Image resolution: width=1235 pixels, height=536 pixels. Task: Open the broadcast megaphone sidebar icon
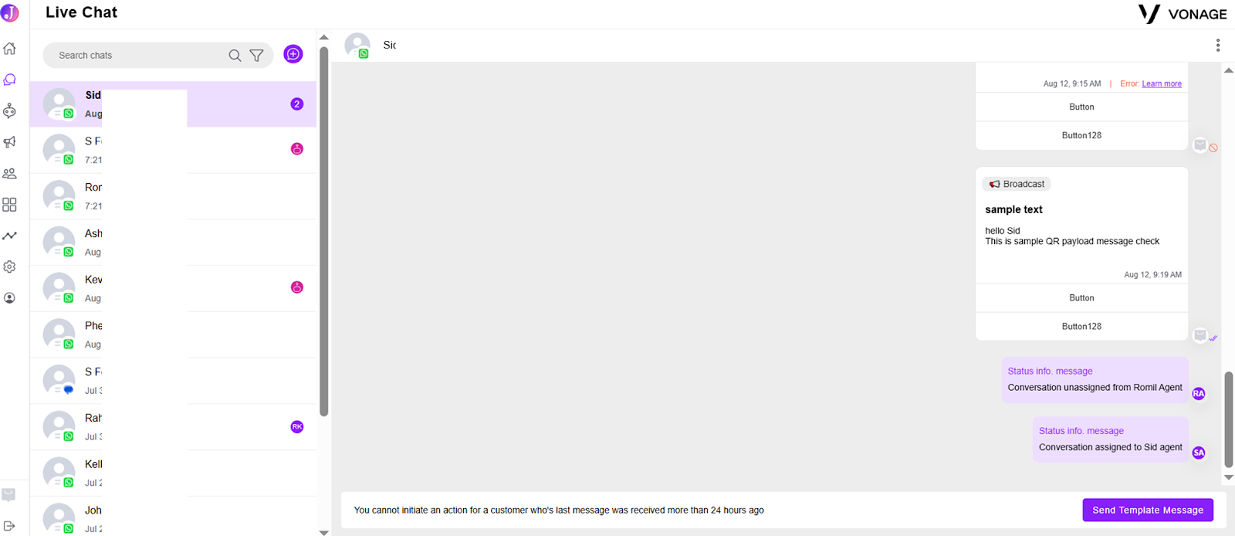[9, 142]
